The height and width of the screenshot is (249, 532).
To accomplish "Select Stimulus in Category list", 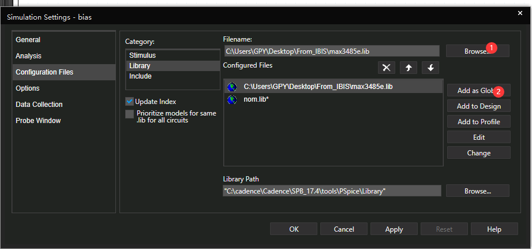I will [143, 55].
